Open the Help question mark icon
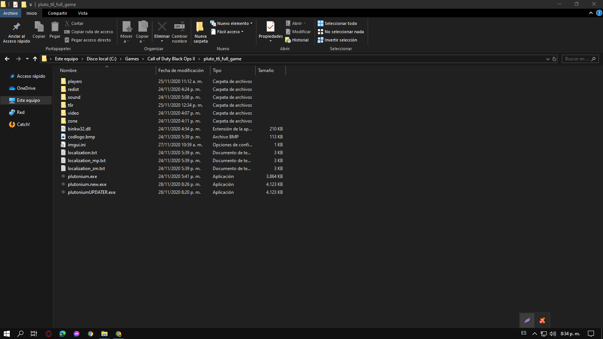The image size is (603, 339). click(599, 13)
